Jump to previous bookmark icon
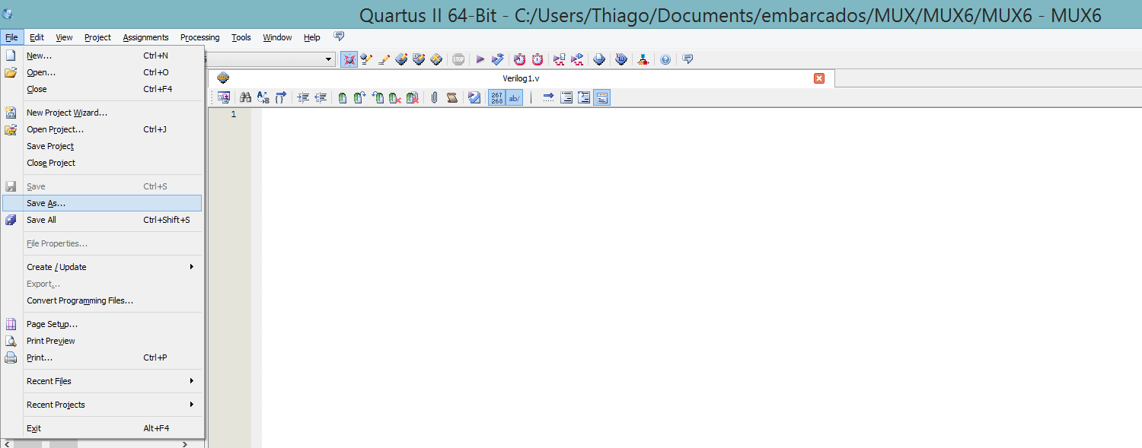This screenshot has height=448, width=1142. pyautogui.click(x=378, y=97)
